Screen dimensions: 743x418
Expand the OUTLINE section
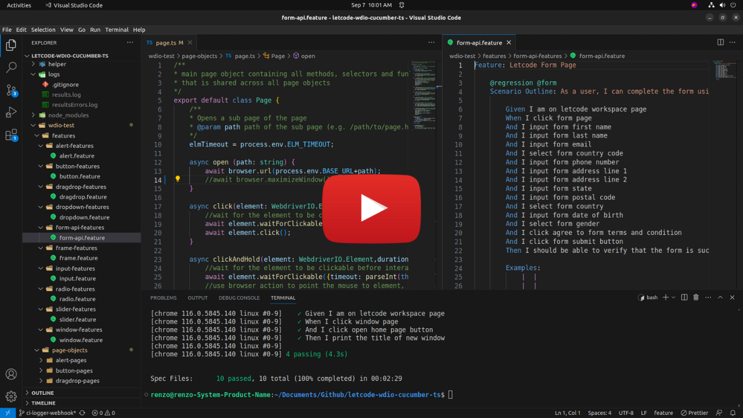click(x=43, y=393)
